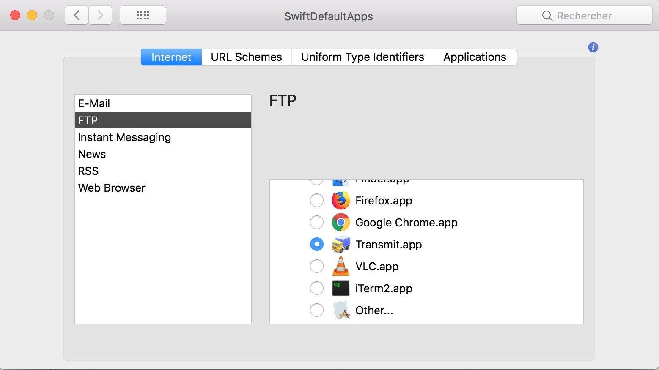Click the Google Chrome.app icon
This screenshot has width=659, height=370.
(x=340, y=222)
